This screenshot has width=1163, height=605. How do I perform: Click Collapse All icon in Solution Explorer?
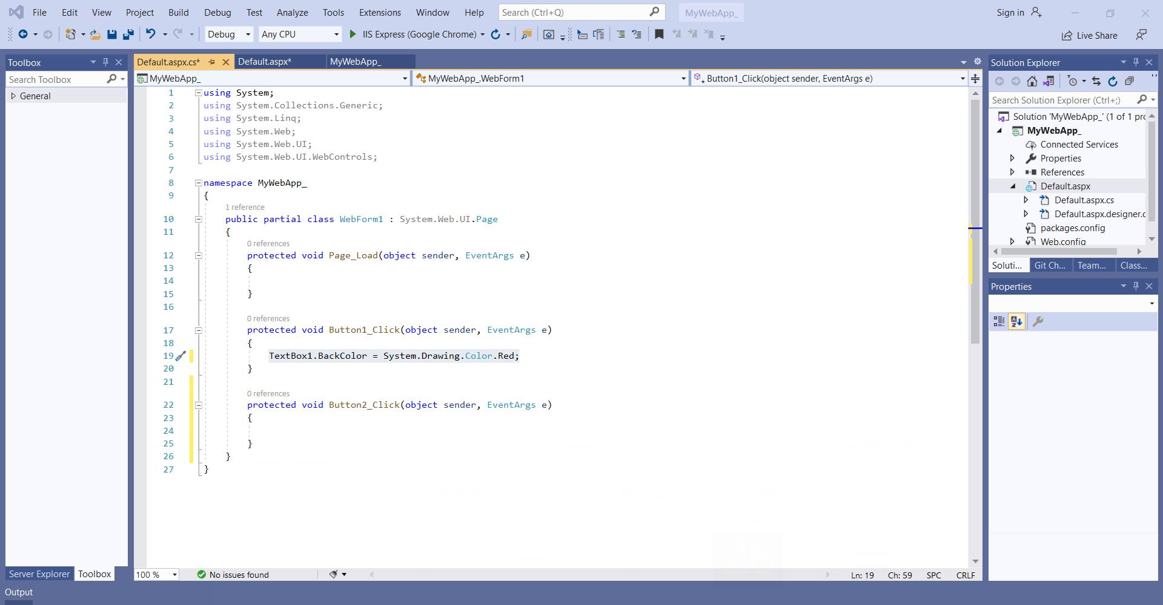pos(1130,81)
